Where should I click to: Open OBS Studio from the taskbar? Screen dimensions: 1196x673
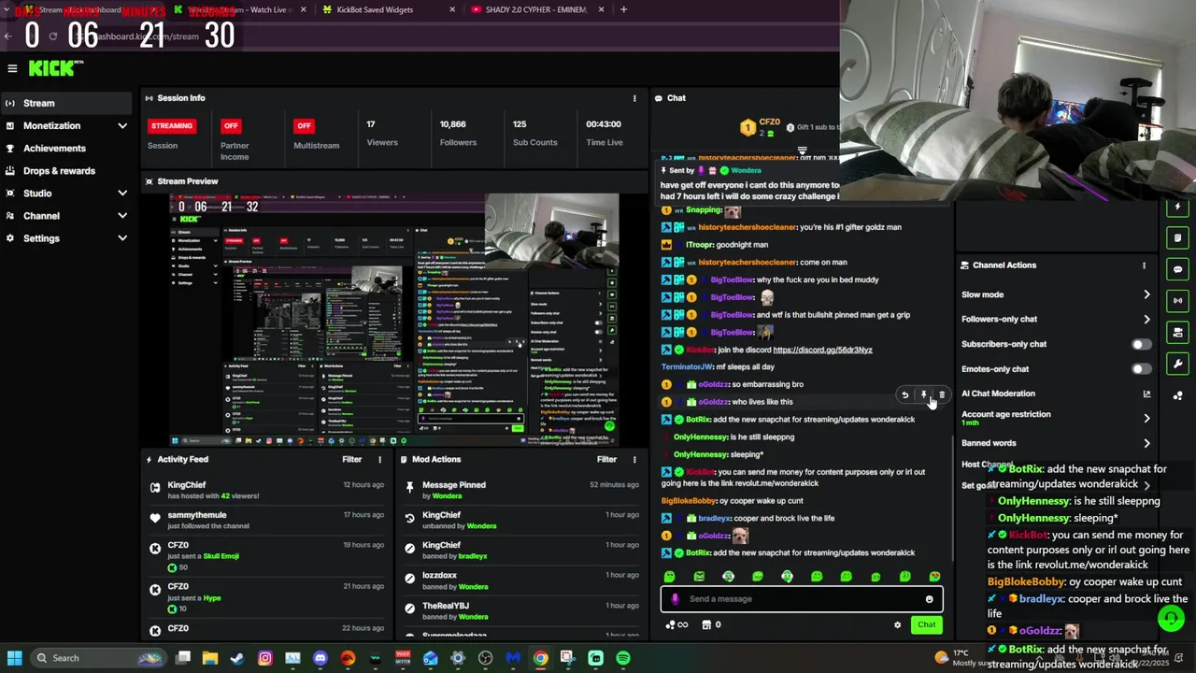click(485, 658)
